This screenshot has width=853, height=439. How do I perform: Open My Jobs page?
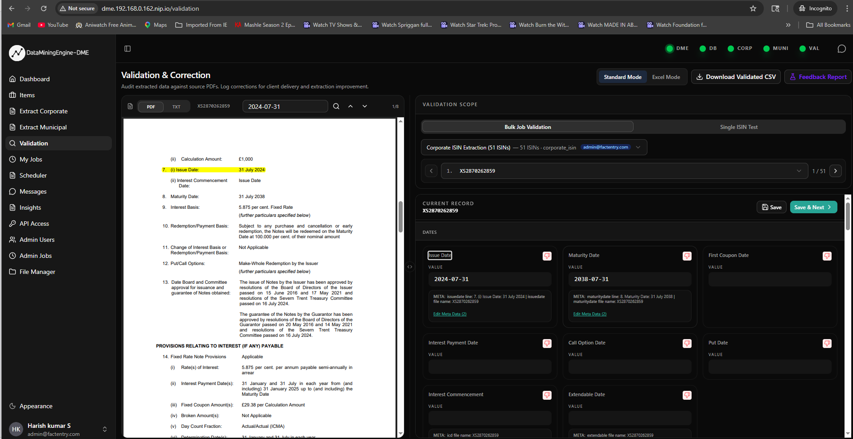coord(58,159)
